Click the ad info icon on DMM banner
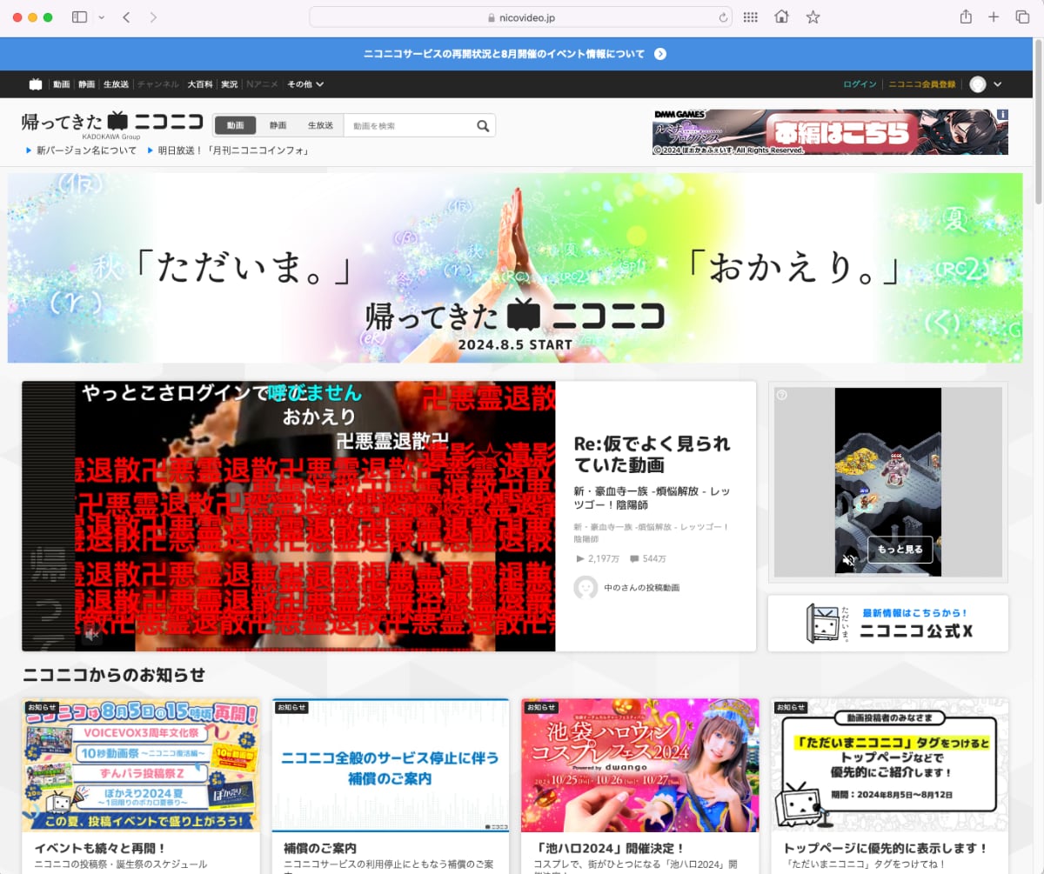The width and height of the screenshot is (1044, 874). coord(1002,115)
